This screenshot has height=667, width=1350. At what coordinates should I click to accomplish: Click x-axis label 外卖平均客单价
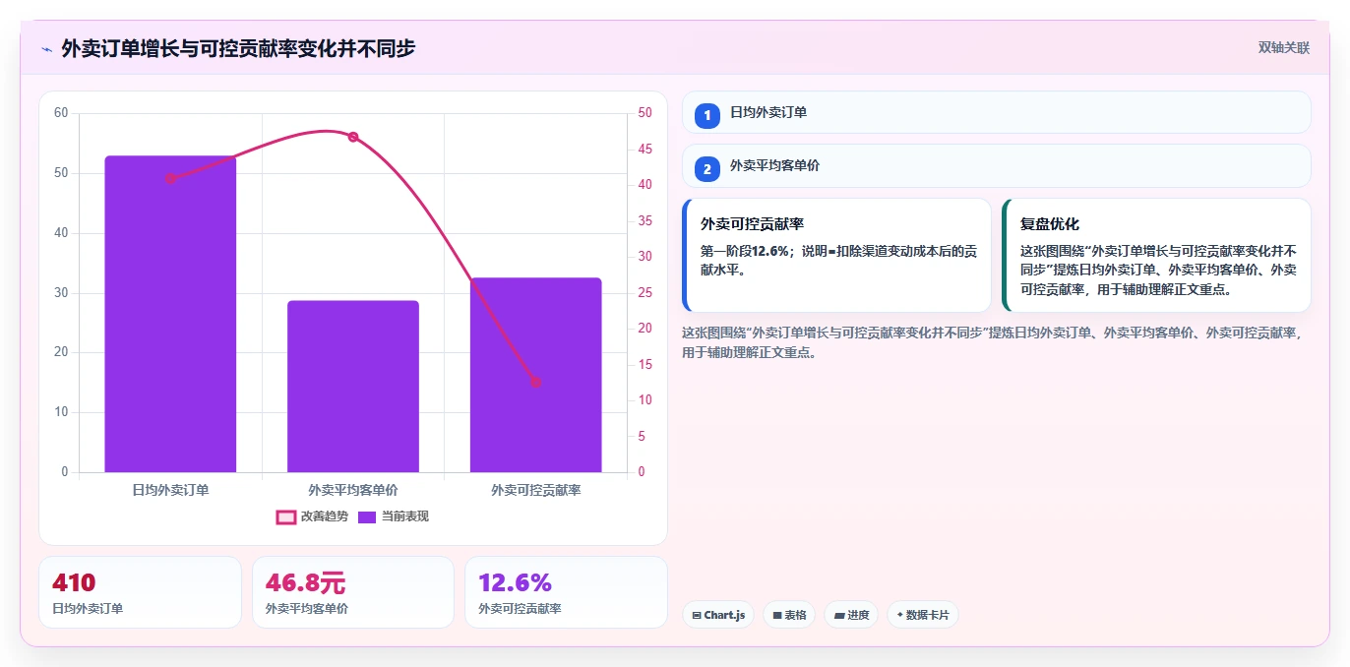(353, 489)
